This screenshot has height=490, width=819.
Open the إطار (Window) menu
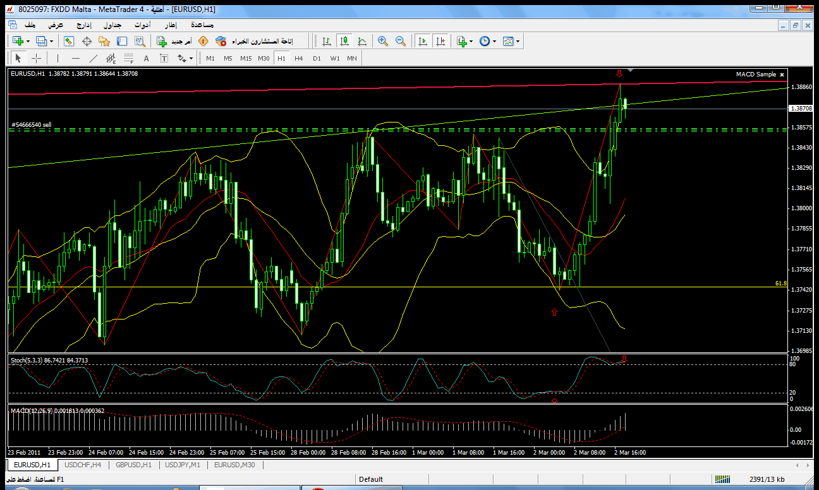171,25
